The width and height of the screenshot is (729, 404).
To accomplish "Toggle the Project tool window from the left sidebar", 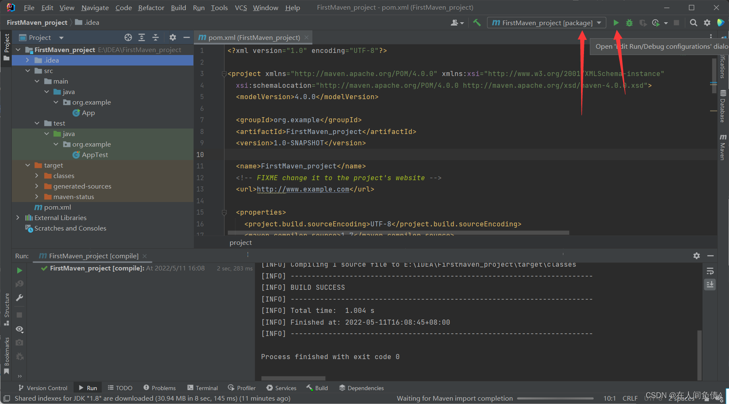I will click(7, 47).
